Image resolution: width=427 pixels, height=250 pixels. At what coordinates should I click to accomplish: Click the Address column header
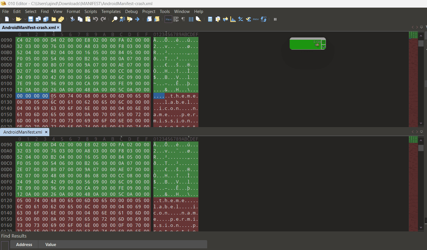tap(24, 245)
